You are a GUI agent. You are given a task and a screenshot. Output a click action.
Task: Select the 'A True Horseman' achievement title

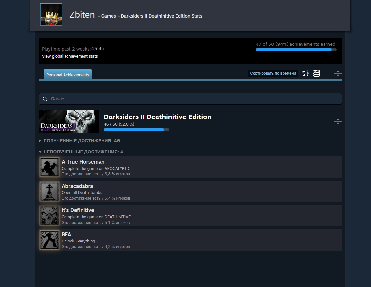83,162
